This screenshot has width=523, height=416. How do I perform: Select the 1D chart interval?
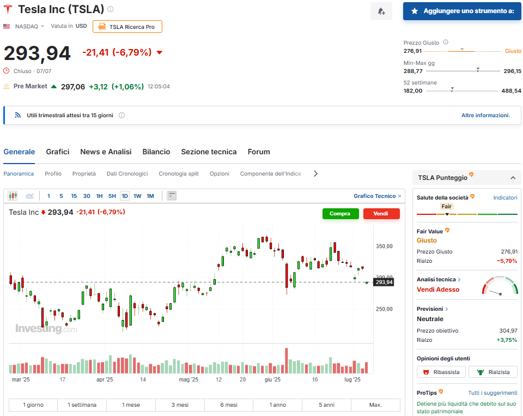click(125, 196)
